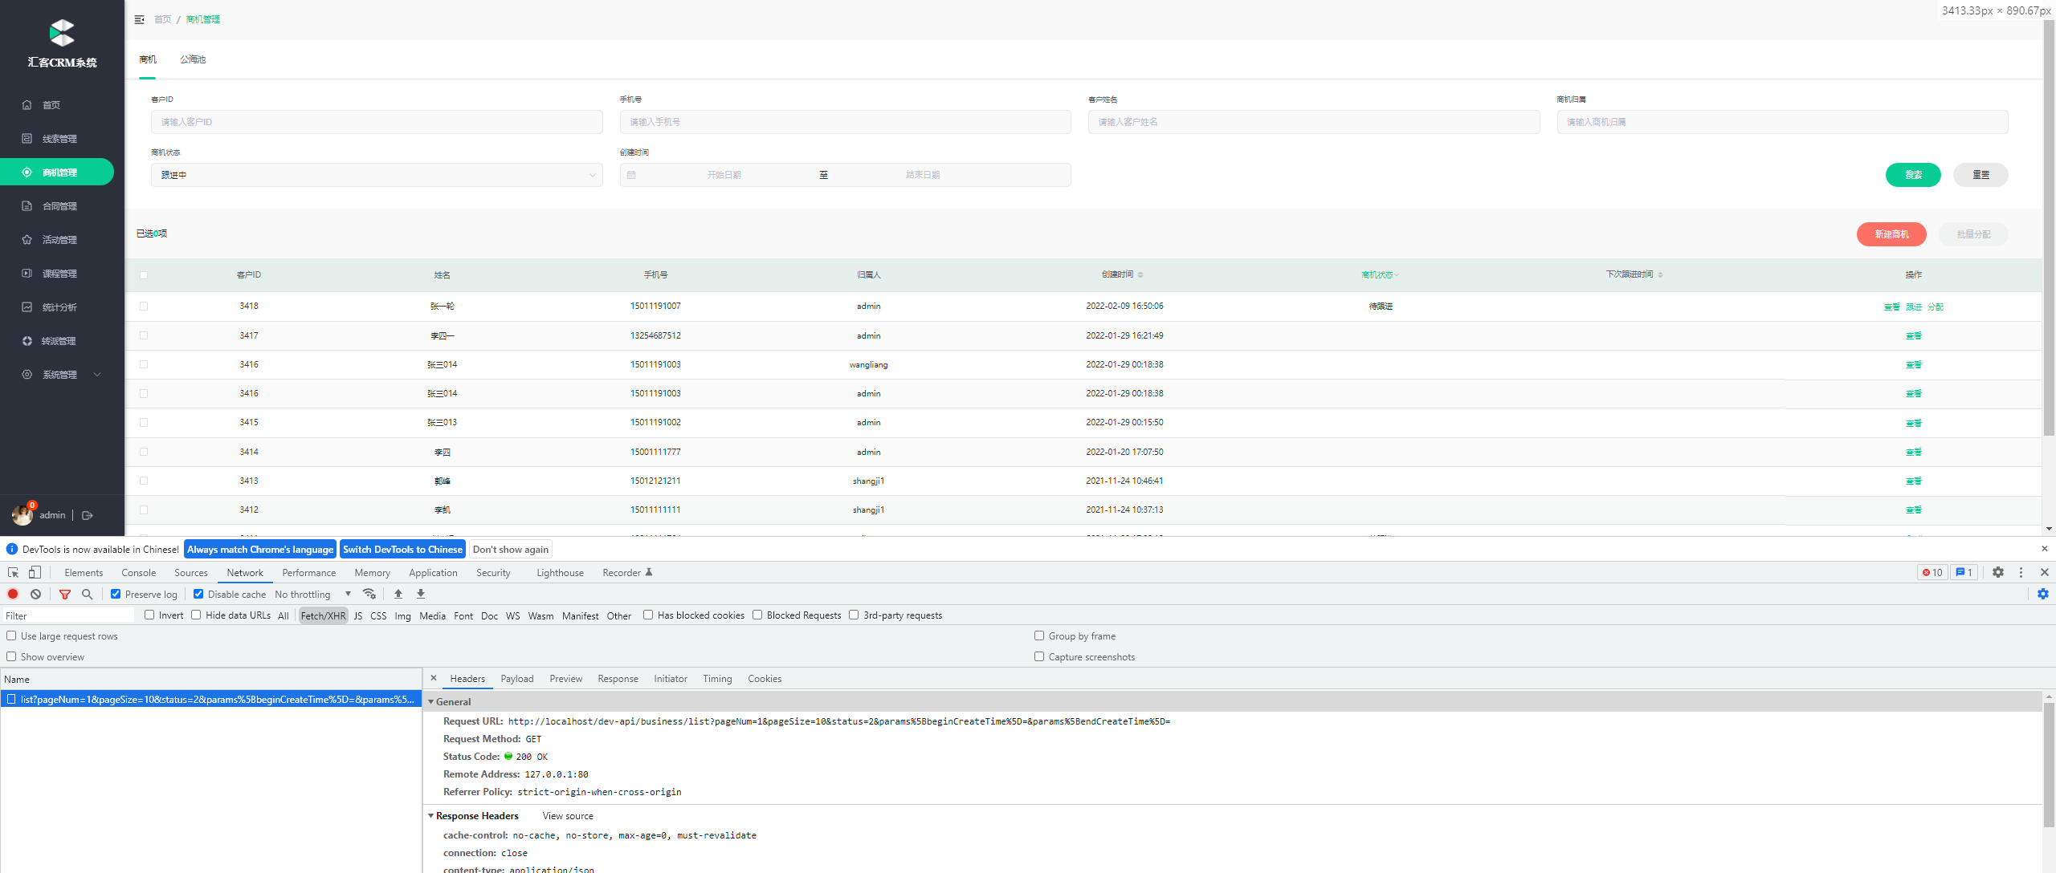Enable the Invert filter checkbox

click(149, 615)
